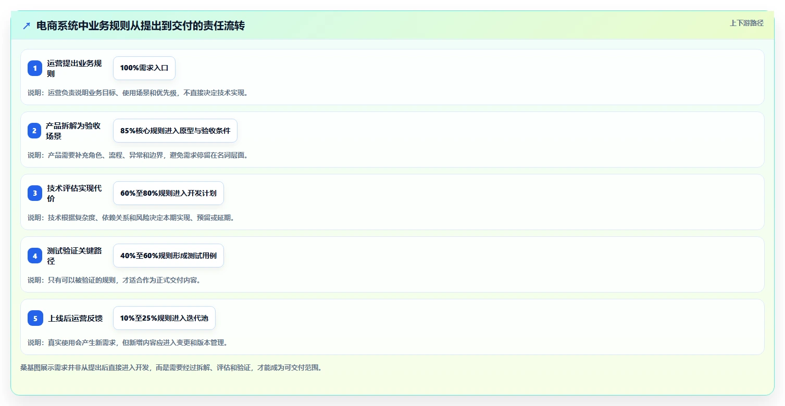Image resolution: width=785 pixels, height=406 pixels.
Task: Click step number 3 badge
Action: click(35, 193)
